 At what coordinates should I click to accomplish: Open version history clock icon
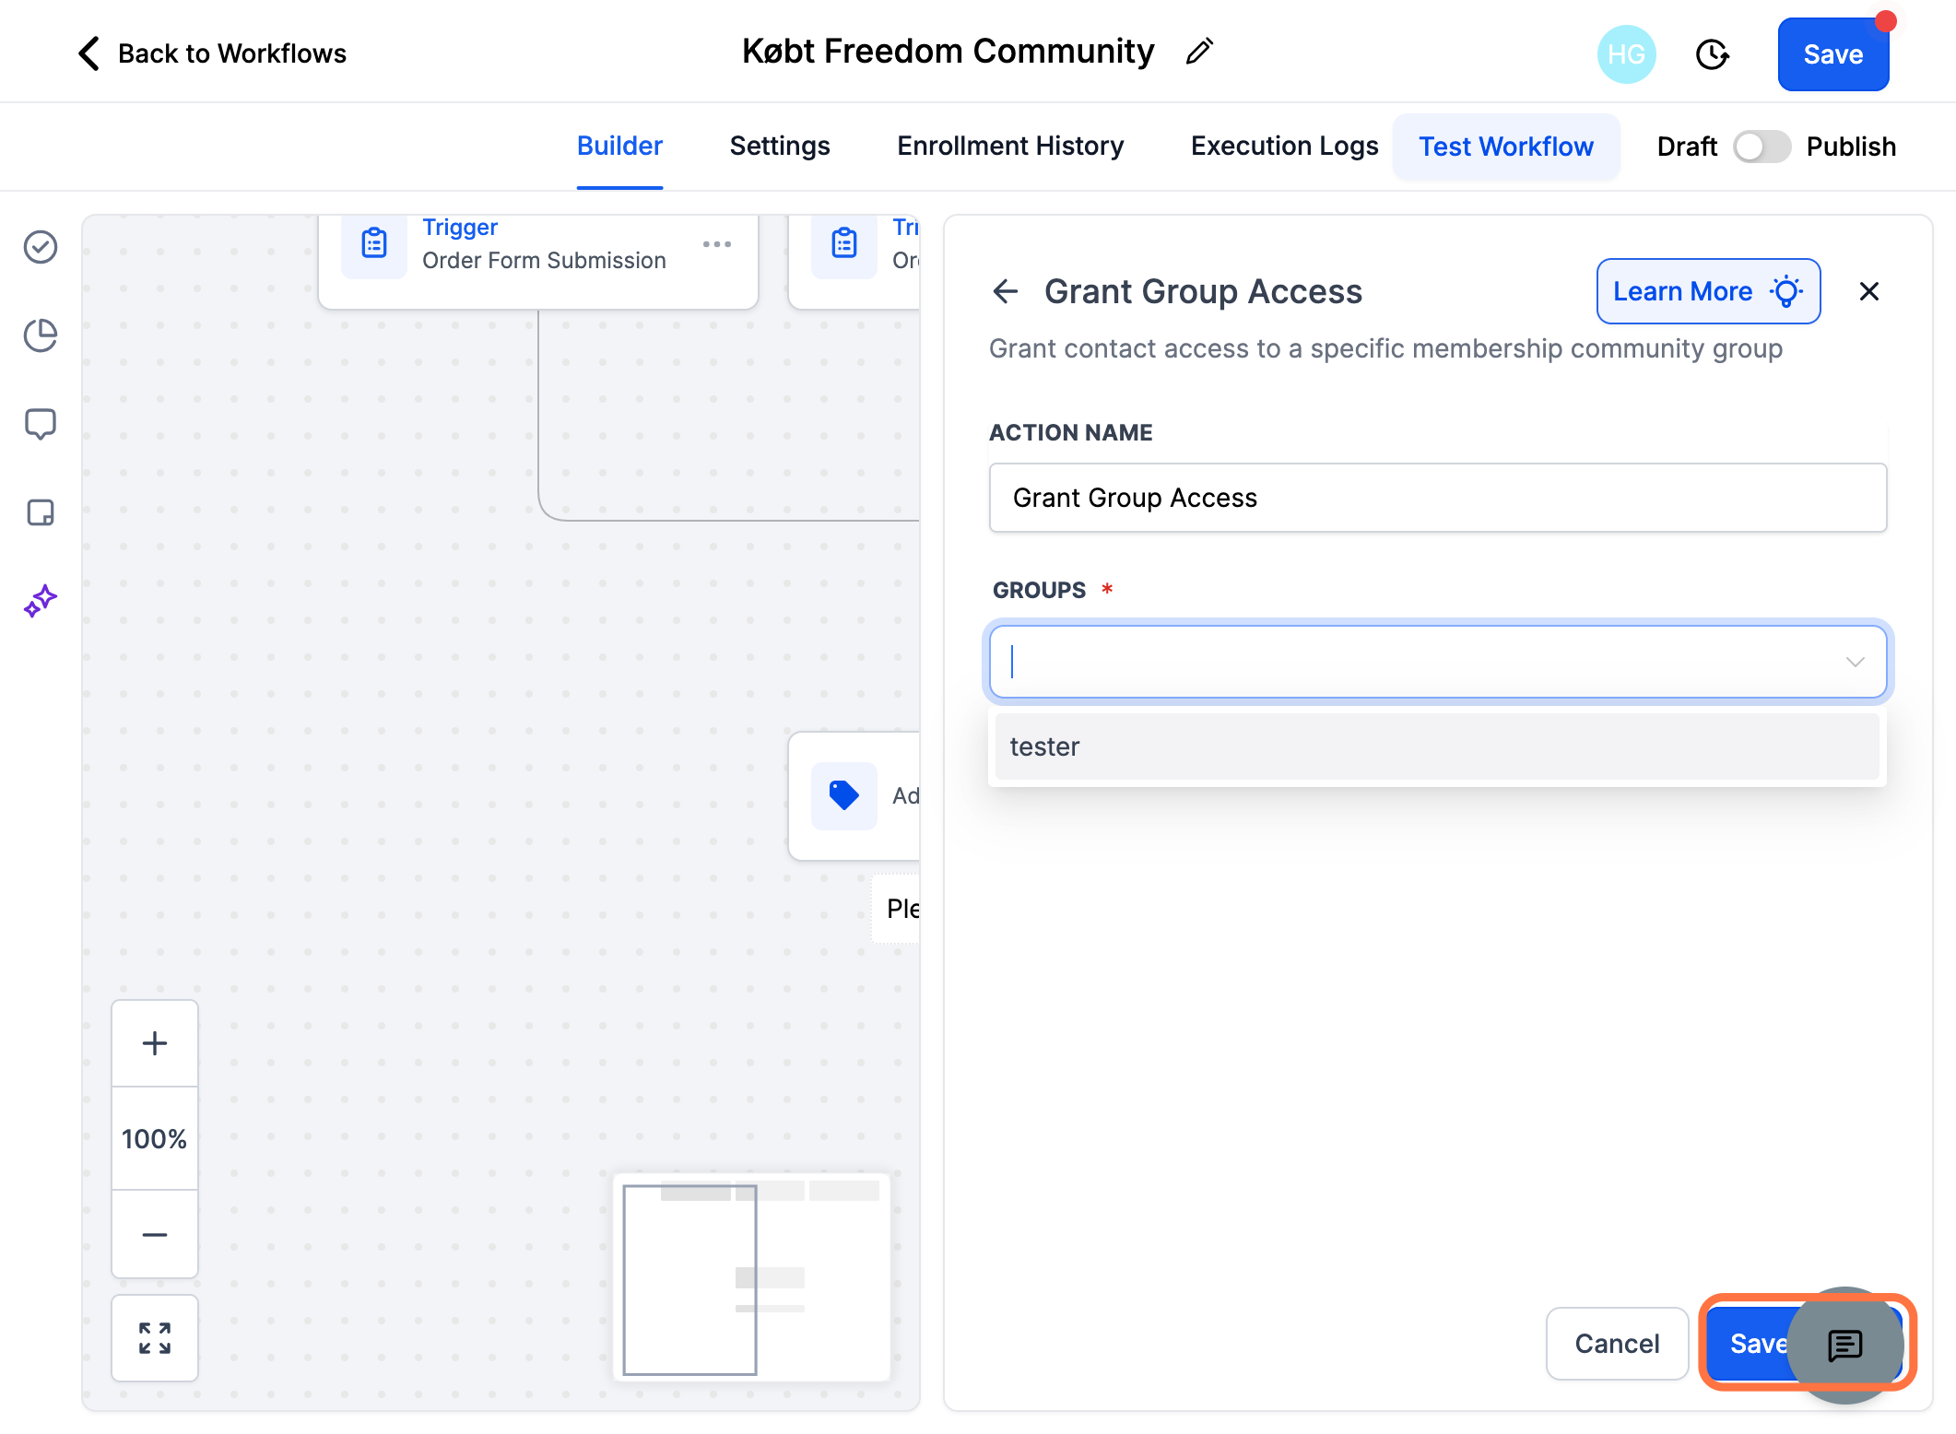tap(1712, 54)
